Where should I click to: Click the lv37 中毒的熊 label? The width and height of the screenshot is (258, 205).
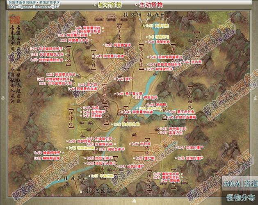coord(103,176)
